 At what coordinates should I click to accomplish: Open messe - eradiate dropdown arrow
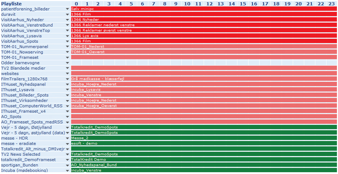click(x=68, y=144)
